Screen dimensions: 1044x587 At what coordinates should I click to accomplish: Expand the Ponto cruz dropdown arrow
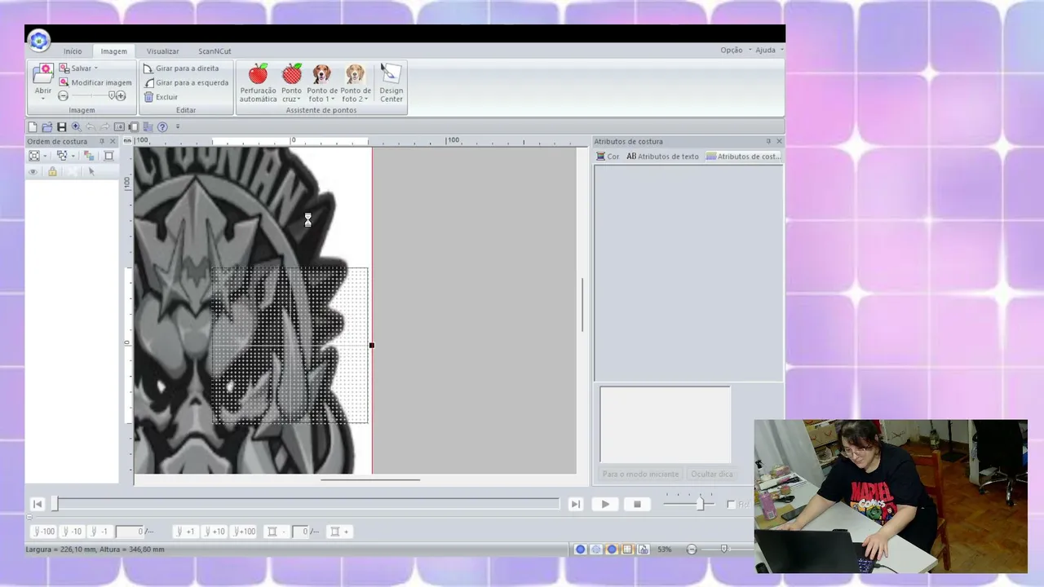[299, 99]
